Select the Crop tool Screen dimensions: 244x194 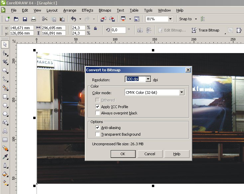point(5,62)
